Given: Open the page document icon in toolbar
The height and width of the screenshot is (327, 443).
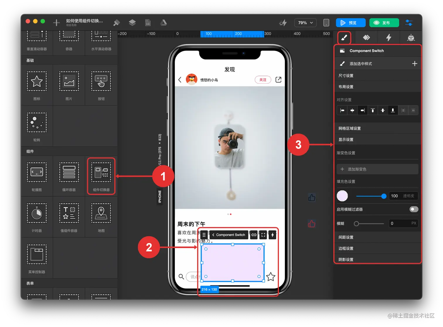Looking at the screenshot, I should 148,23.
